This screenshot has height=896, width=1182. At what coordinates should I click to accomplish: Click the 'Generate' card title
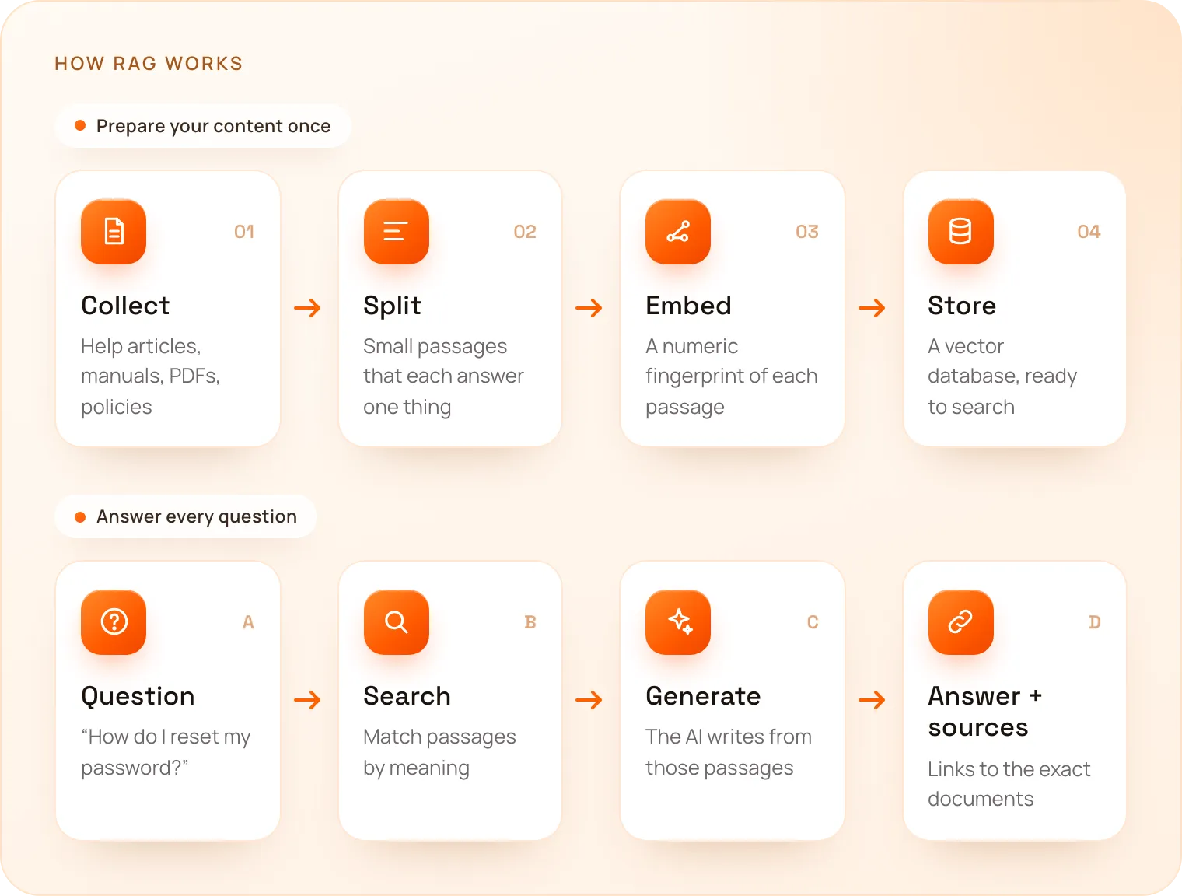click(703, 696)
